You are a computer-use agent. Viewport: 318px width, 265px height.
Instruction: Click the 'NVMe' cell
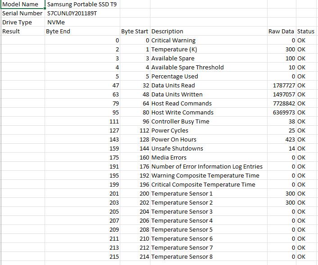click(x=82, y=22)
